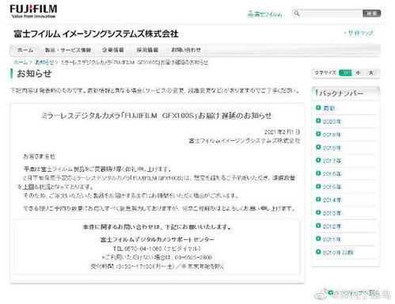The image size is (395, 304).
Task: Click green arrow icon beside 2019年
Action: [x=318, y=134]
